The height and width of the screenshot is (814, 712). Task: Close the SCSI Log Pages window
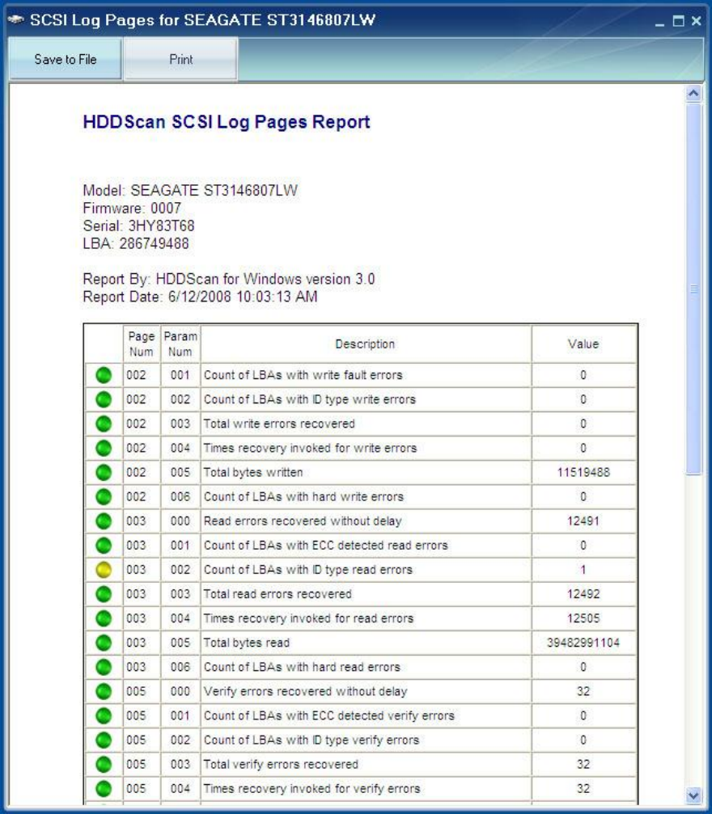click(697, 21)
